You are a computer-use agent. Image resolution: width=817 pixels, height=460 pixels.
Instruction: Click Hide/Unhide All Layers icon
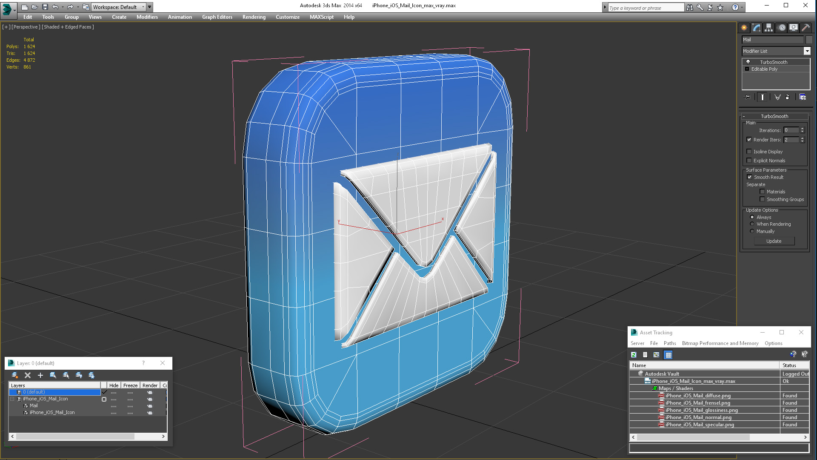[x=79, y=375]
